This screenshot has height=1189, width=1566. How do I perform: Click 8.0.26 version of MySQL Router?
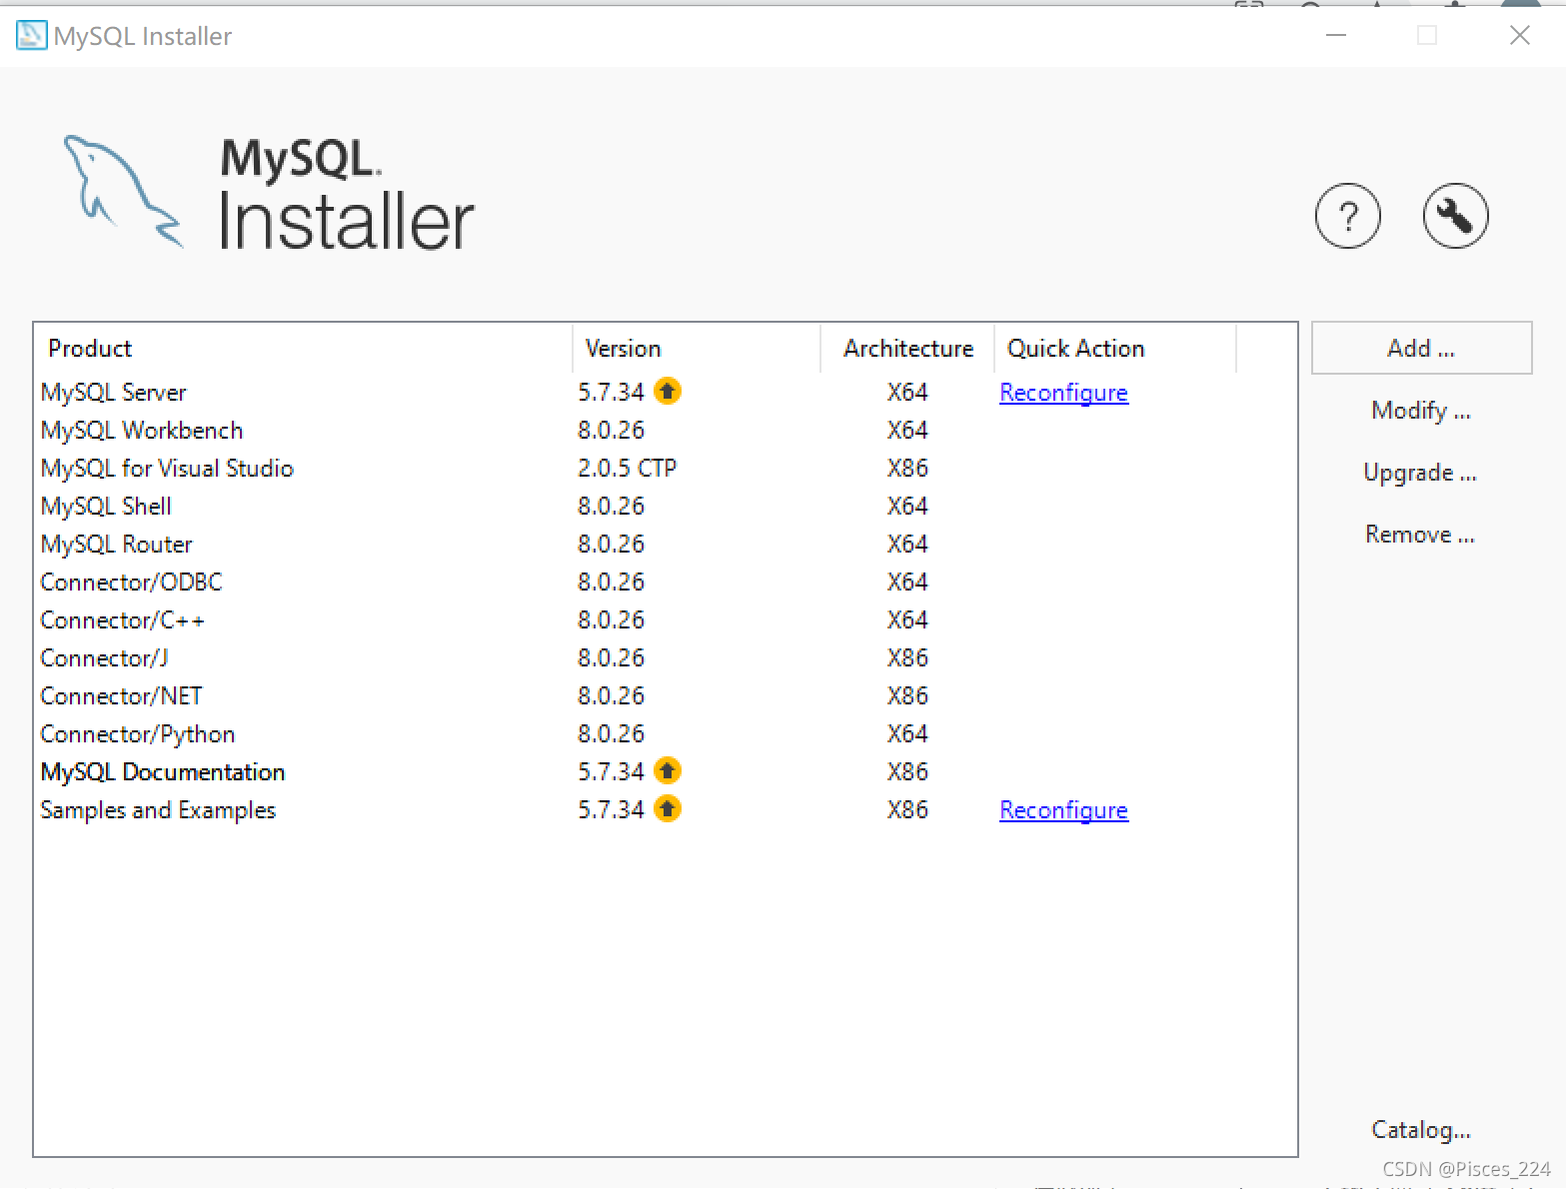[x=611, y=545]
